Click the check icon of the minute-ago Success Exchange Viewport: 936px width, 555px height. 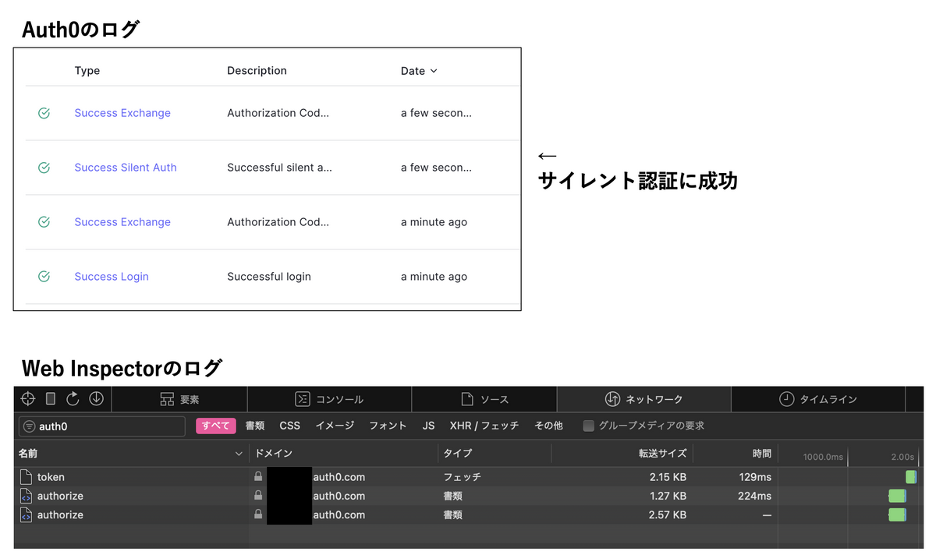pyautogui.click(x=44, y=222)
